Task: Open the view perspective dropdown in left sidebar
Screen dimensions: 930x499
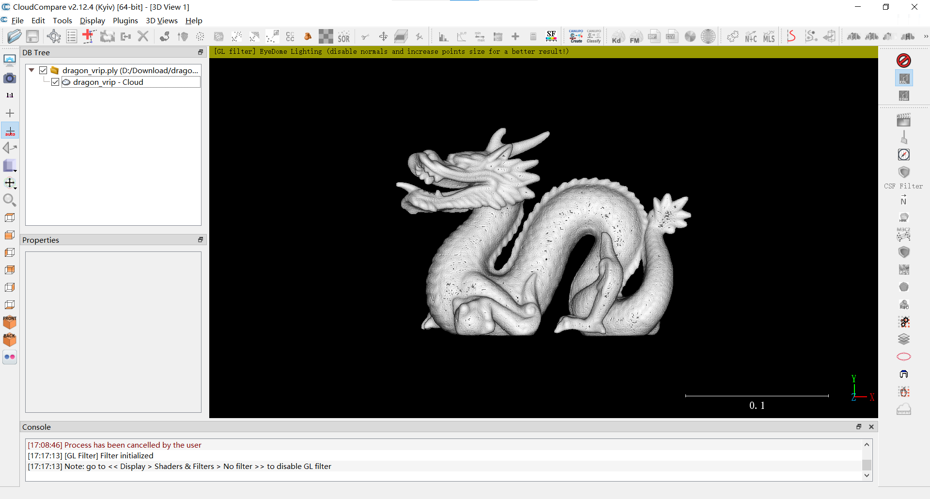Action: 10,165
